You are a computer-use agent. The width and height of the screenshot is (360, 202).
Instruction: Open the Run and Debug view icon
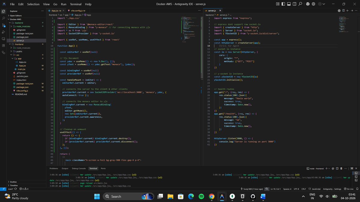pos(3,32)
